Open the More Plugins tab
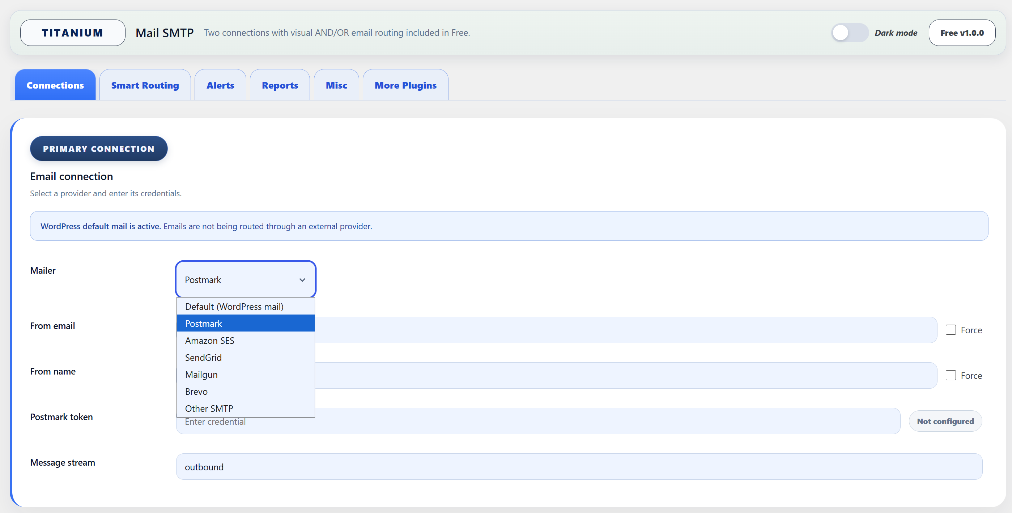Screen dimensions: 1012x513 tap(405, 85)
